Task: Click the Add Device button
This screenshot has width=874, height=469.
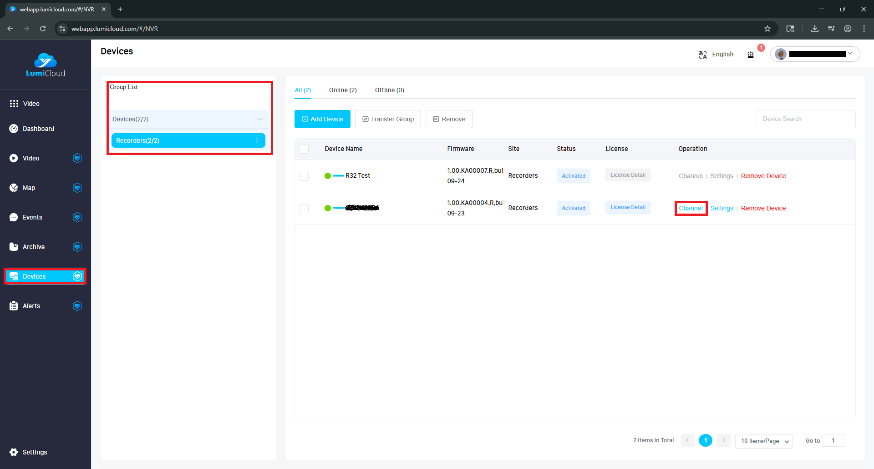Action: (x=322, y=119)
